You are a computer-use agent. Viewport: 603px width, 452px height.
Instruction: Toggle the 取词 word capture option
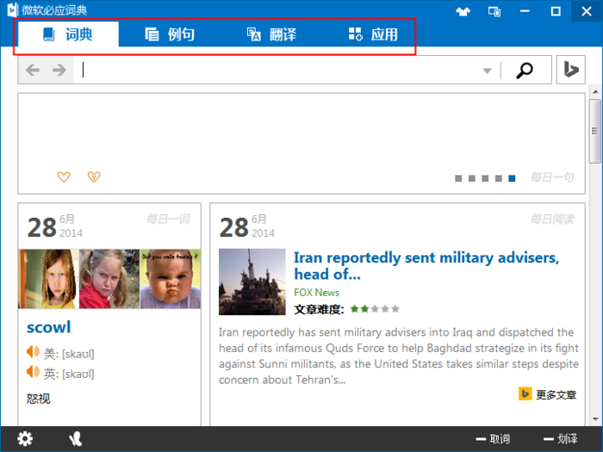490,439
